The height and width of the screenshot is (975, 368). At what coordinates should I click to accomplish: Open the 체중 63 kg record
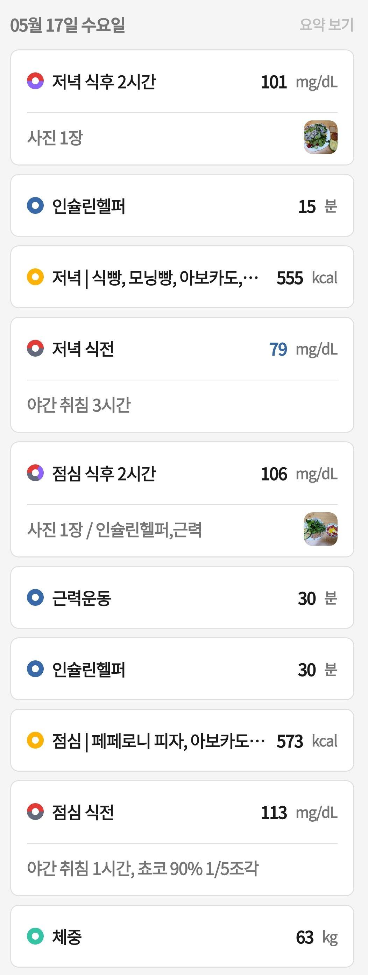pyautogui.click(x=182, y=937)
